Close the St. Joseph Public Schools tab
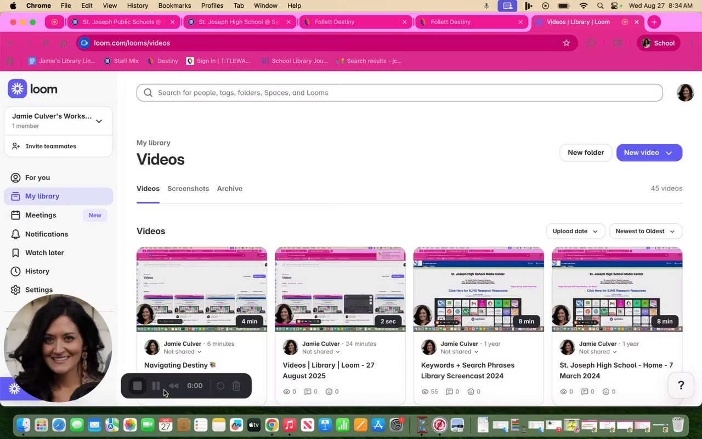 172,22
